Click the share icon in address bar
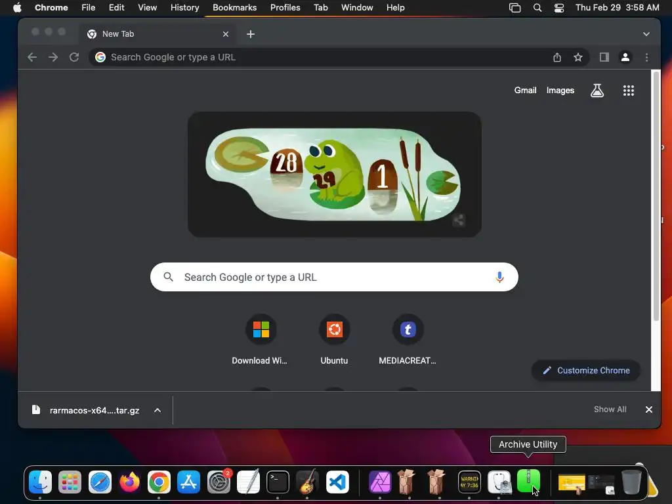This screenshot has width=672, height=504. 556,57
